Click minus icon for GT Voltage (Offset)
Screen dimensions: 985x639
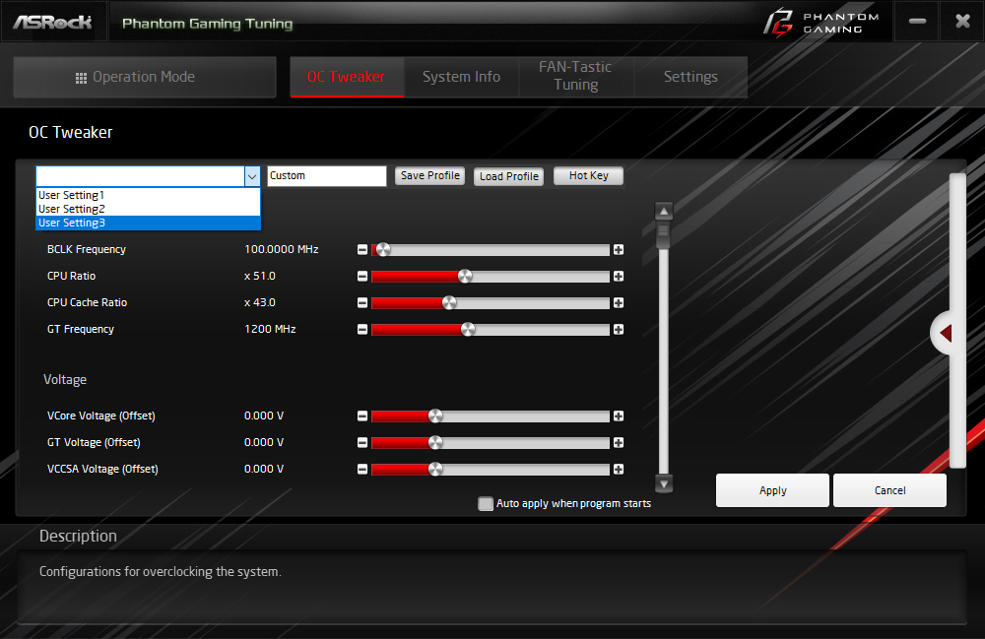tap(362, 442)
